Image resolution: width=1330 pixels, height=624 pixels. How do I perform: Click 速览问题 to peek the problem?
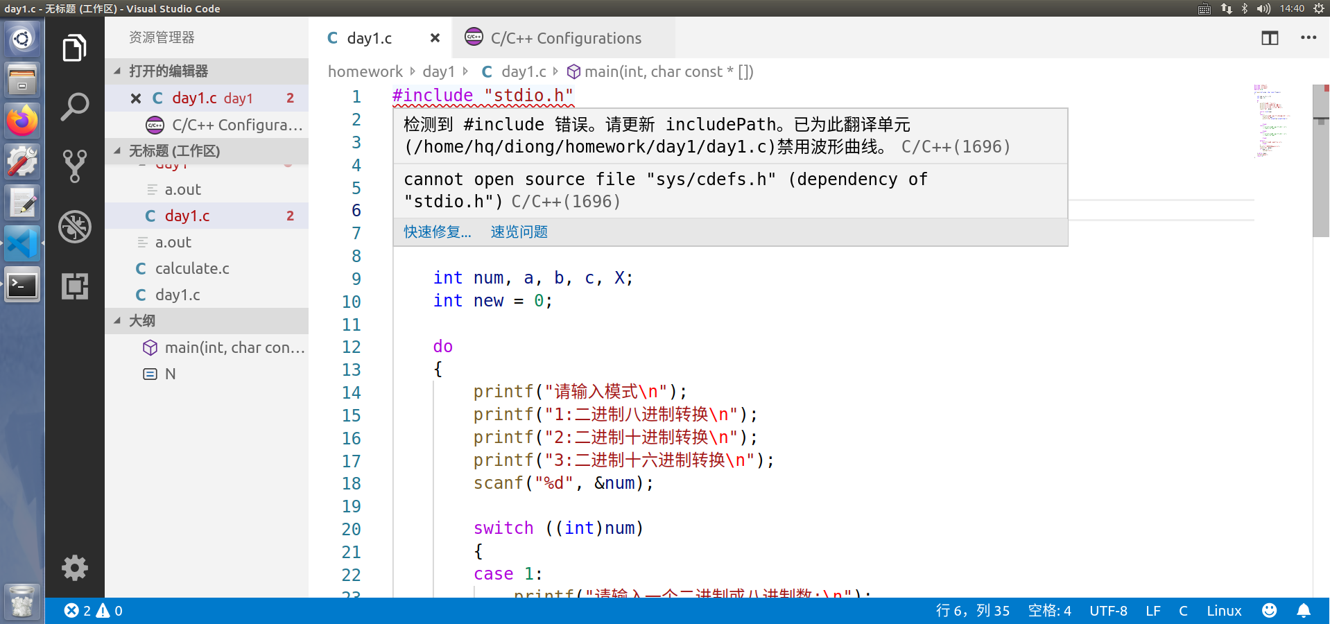coord(518,232)
